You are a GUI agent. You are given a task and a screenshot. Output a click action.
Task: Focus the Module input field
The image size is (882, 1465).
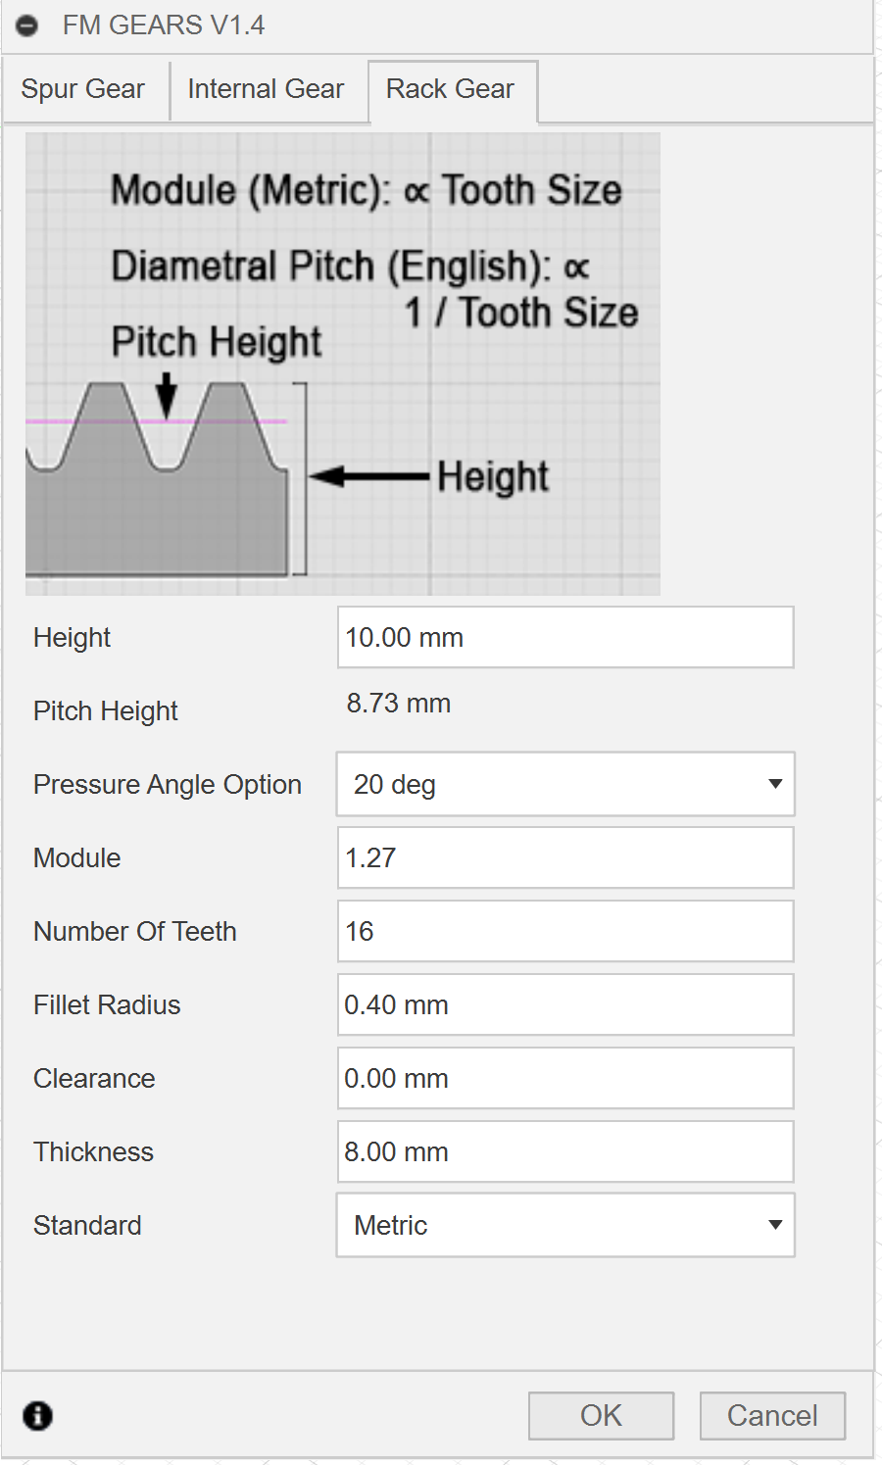point(565,857)
